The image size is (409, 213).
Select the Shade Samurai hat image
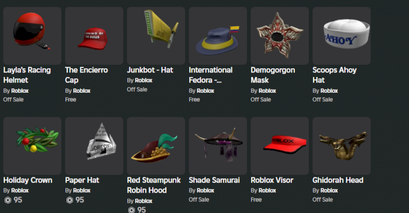point(218,146)
